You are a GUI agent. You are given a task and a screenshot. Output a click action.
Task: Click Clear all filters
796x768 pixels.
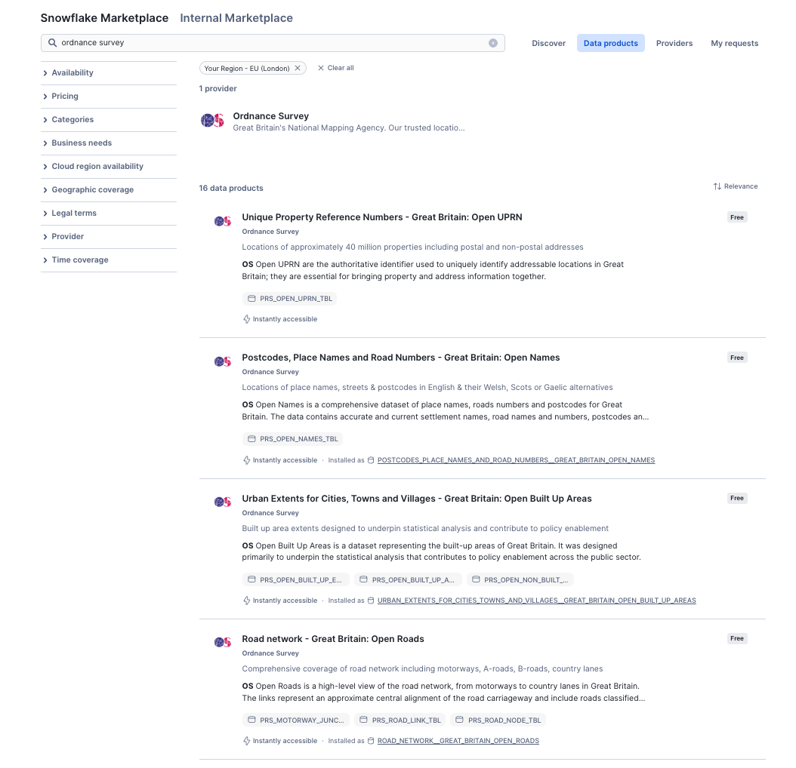335,68
